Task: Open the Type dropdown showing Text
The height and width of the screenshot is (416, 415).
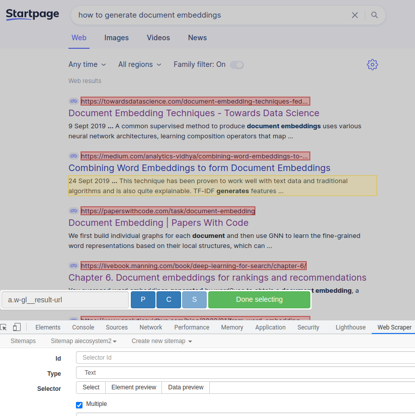Action: coord(245,373)
